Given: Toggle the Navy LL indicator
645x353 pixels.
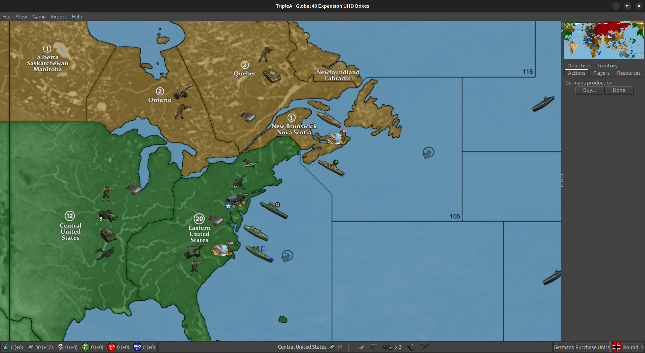Looking at the screenshot, I should point(137,347).
